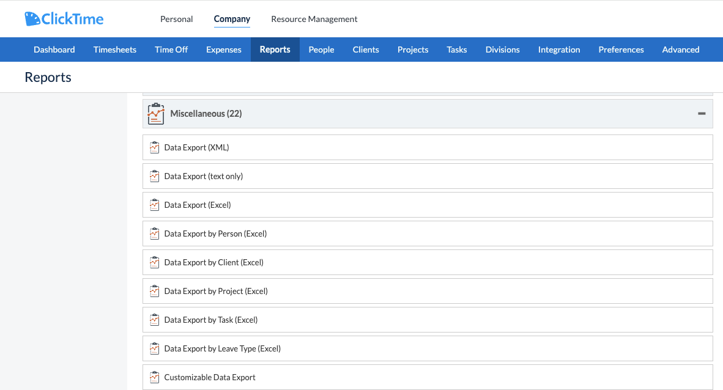
Task: Select the Data Export by Leave Type row
Action: point(222,348)
